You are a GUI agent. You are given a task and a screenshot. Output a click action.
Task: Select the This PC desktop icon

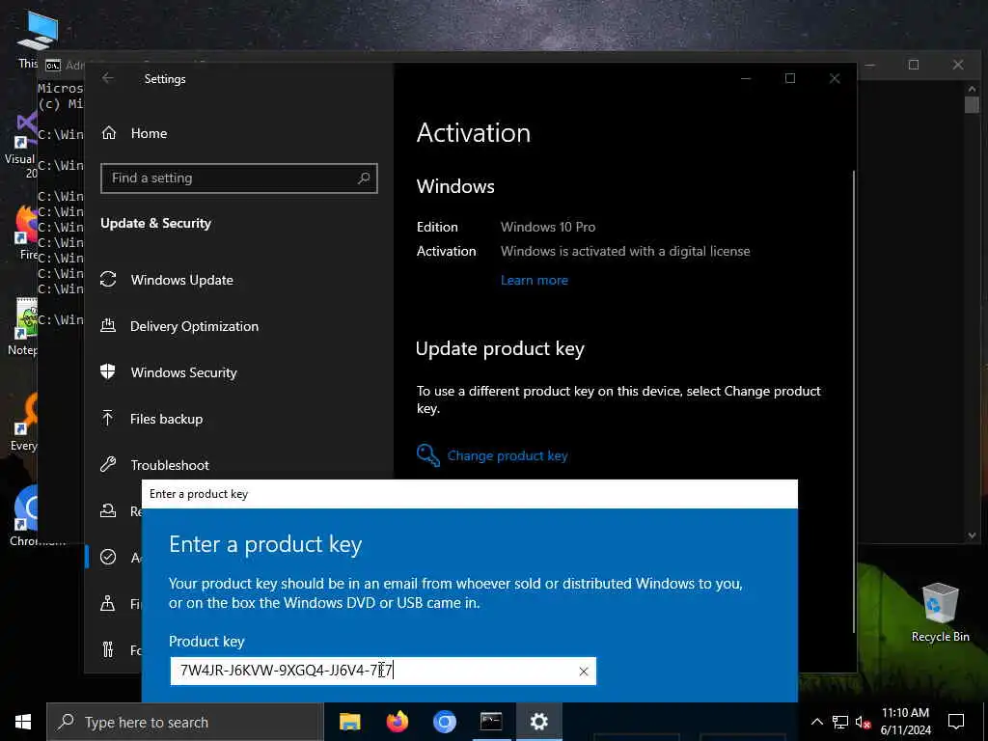36,38
